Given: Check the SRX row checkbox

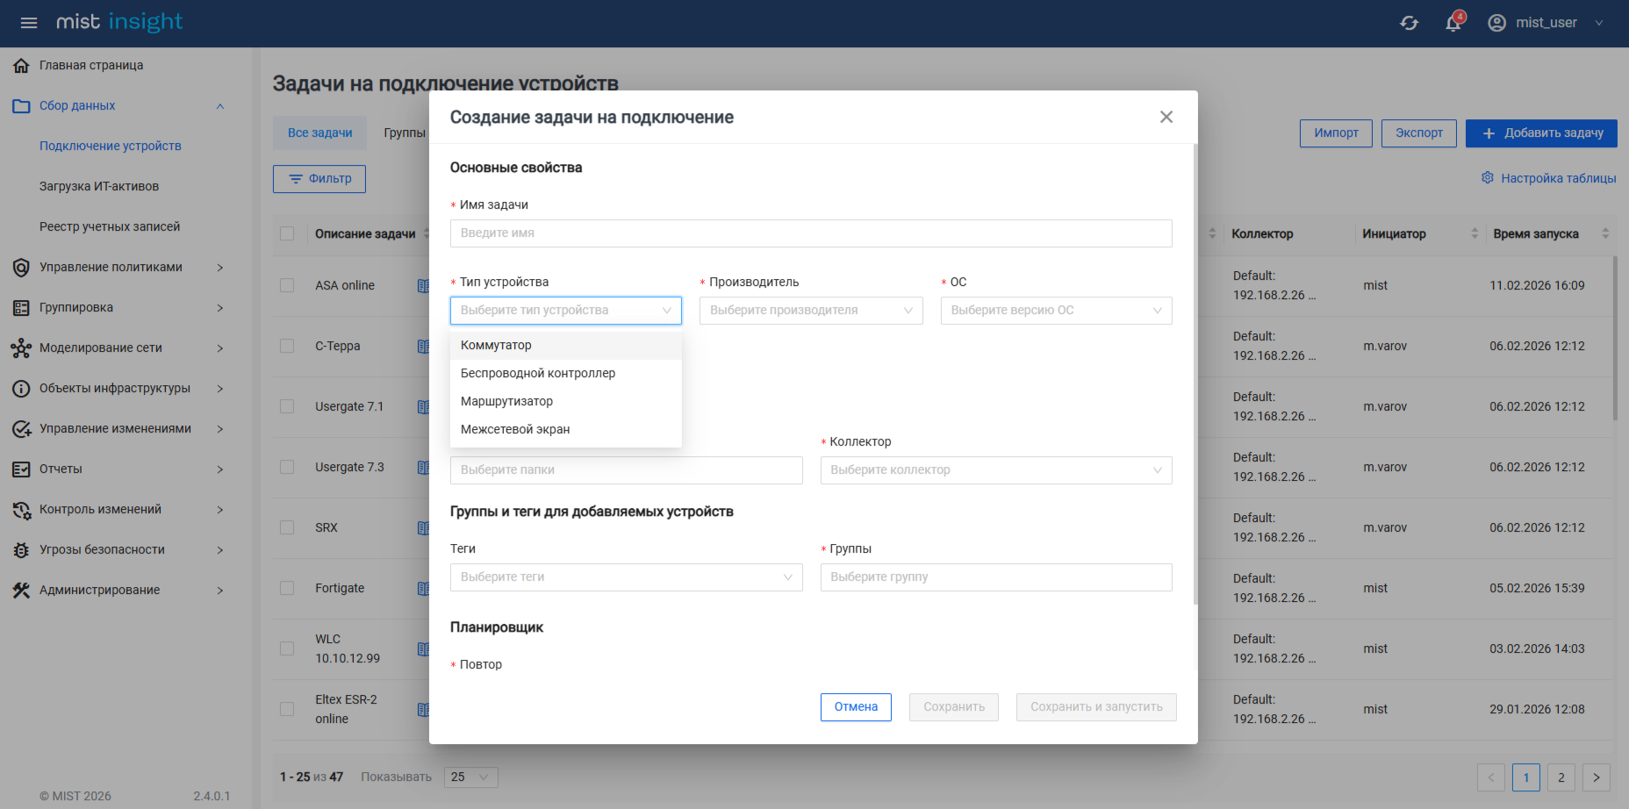Looking at the screenshot, I should [287, 527].
